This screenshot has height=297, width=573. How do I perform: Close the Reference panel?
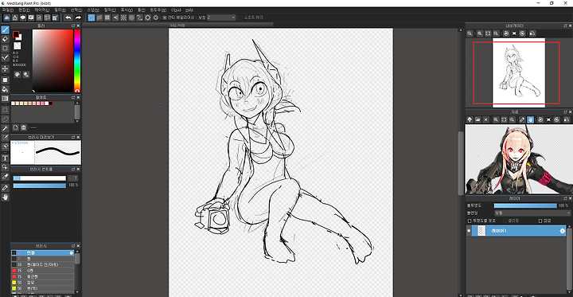(x=570, y=112)
